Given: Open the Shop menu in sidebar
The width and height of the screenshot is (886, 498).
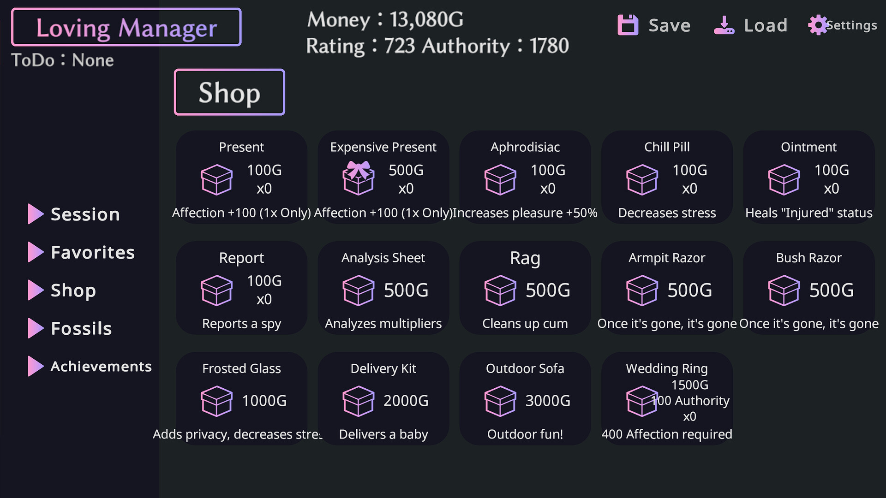Looking at the screenshot, I should click(x=73, y=290).
